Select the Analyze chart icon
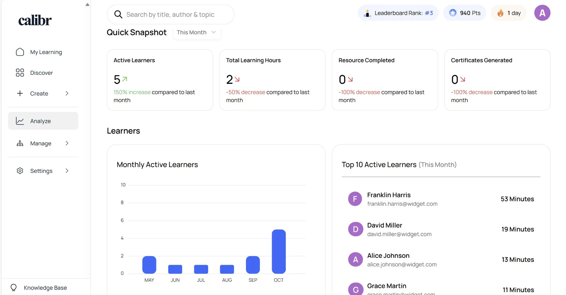The width and height of the screenshot is (566, 295). [x=20, y=121]
